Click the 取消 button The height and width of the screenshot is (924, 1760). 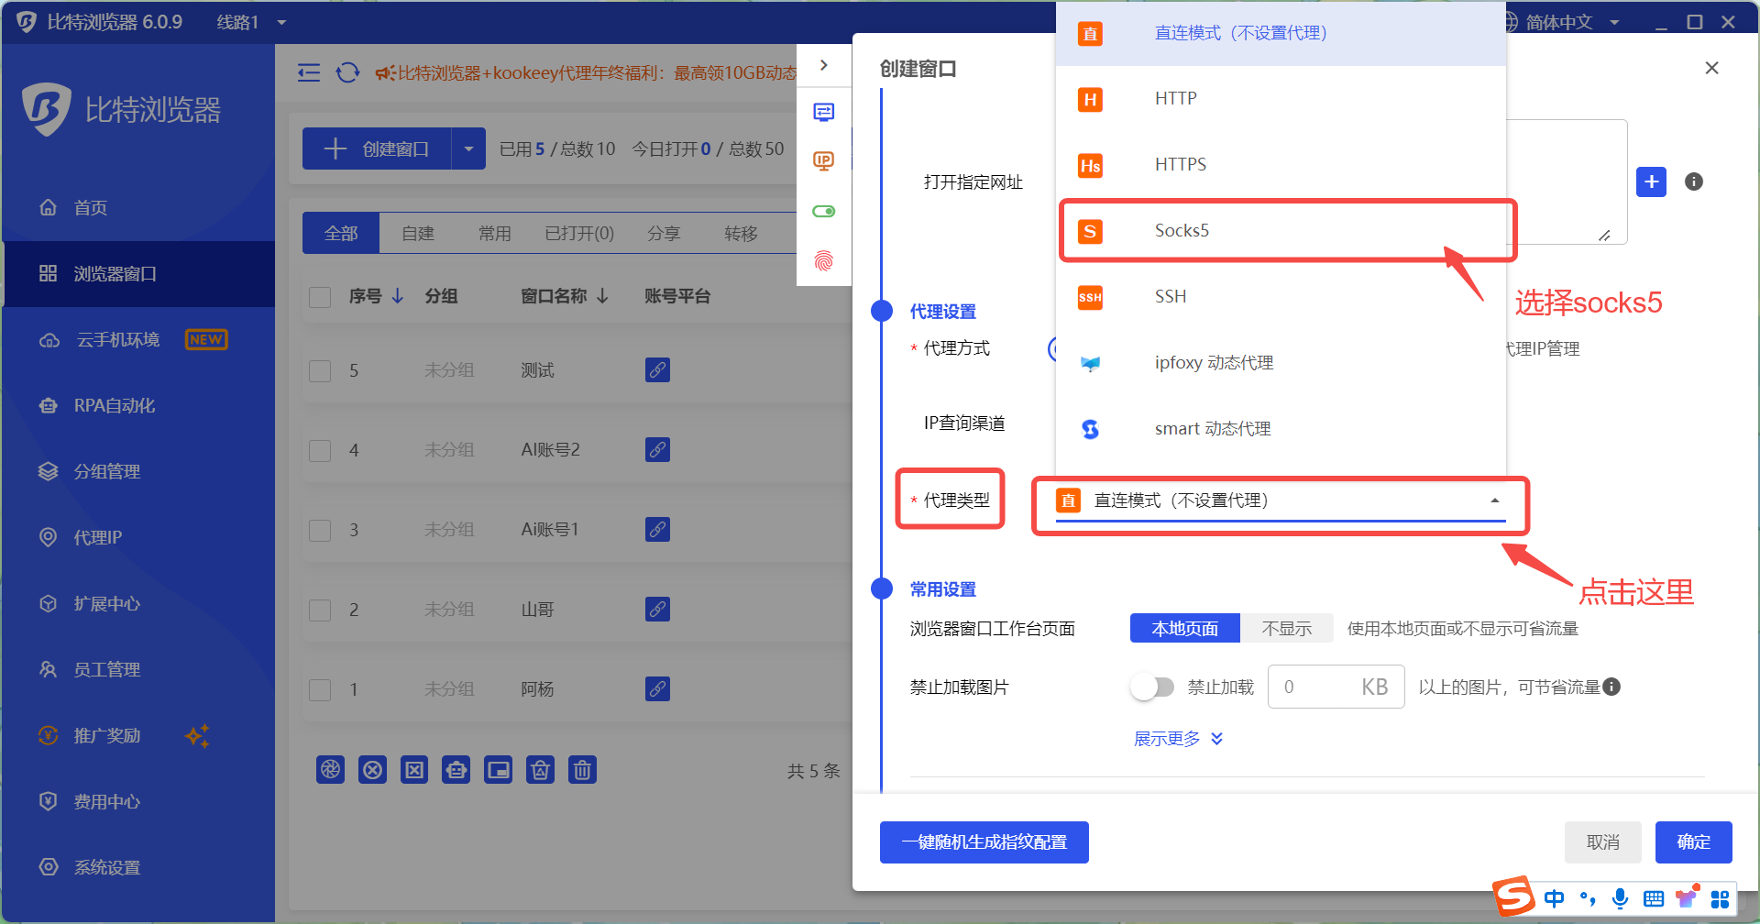(1602, 842)
